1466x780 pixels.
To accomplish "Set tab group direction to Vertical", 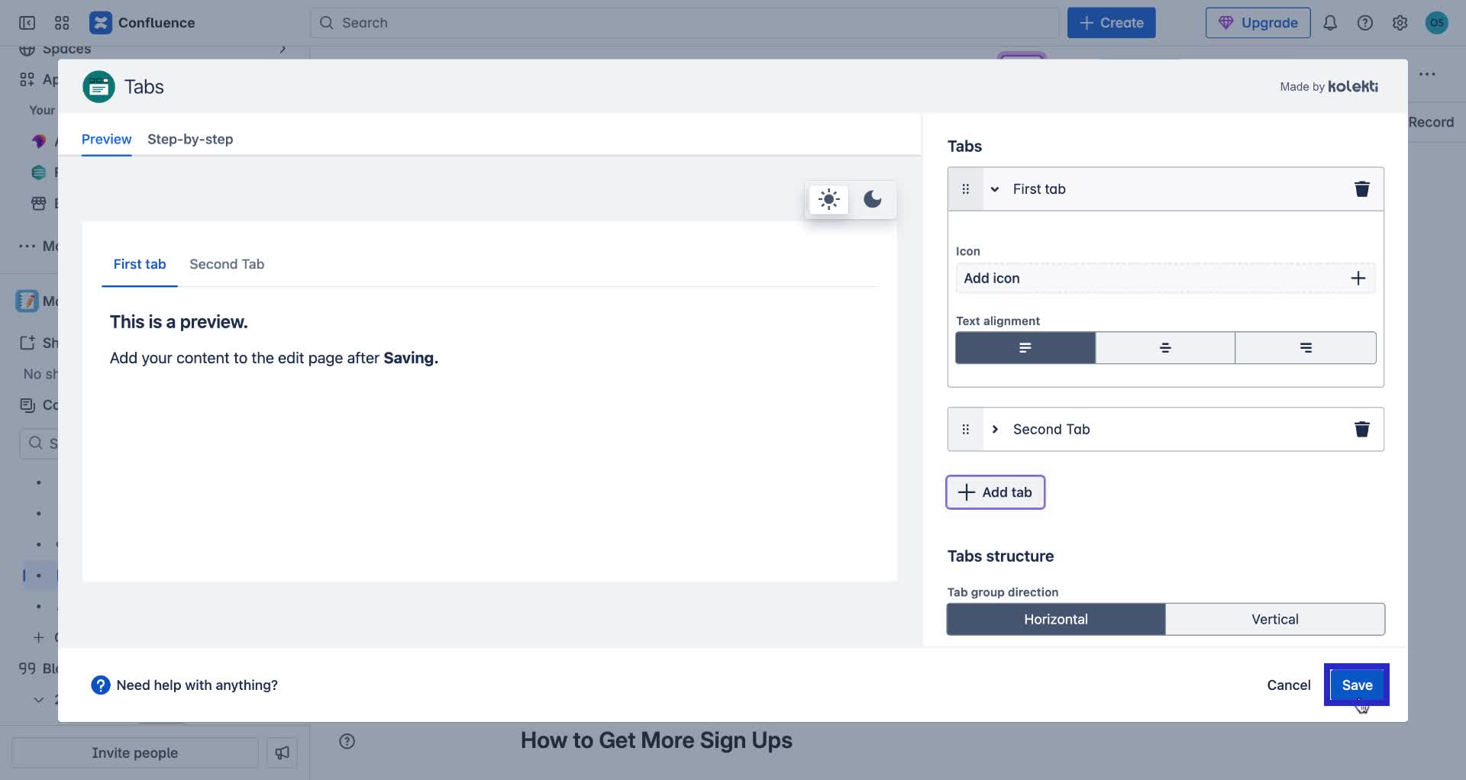I will 1274,618.
